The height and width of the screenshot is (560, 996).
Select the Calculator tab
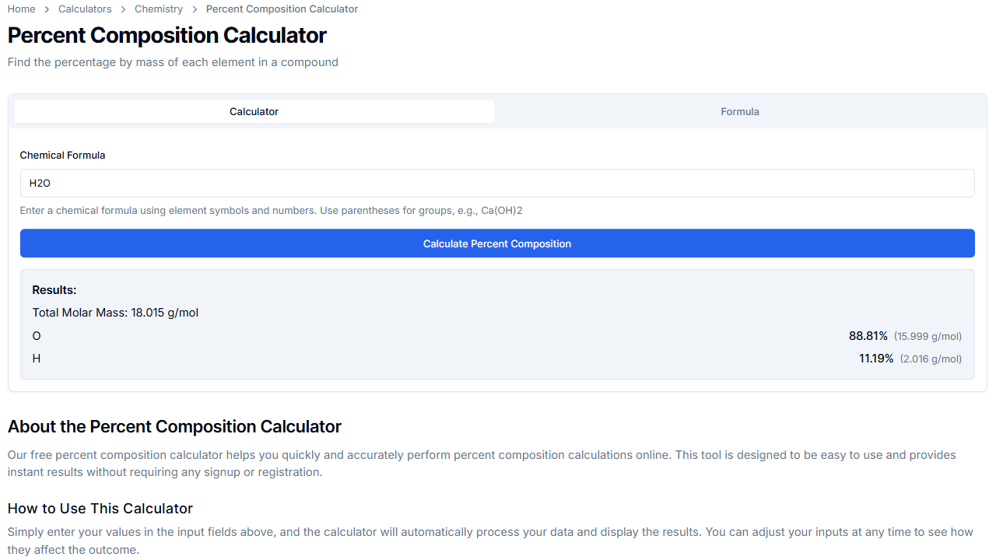point(254,111)
